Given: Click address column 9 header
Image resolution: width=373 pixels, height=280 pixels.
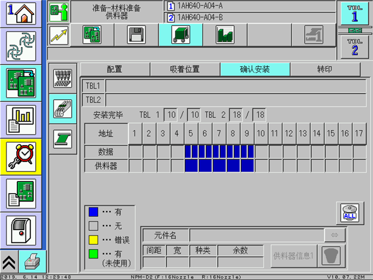Looking at the screenshot, I should (248, 133).
